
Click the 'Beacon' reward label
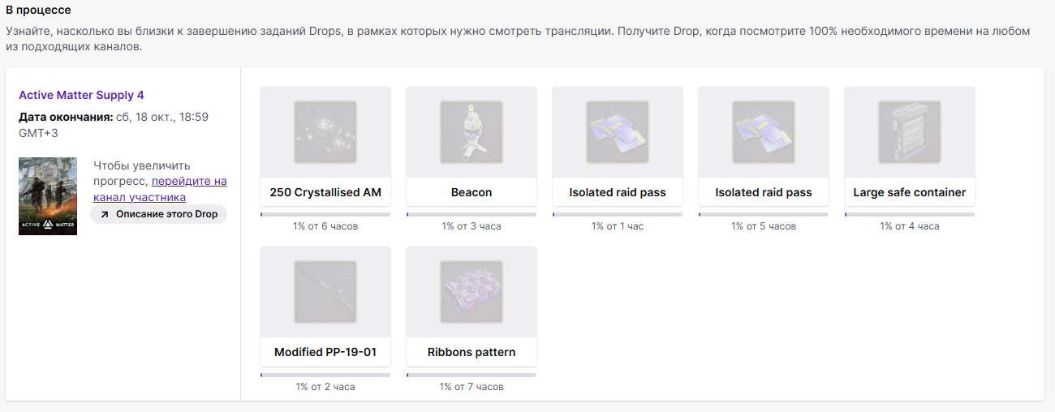(472, 192)
